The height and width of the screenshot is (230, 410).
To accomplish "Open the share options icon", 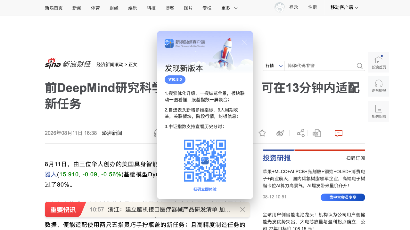I will (301, 133).
